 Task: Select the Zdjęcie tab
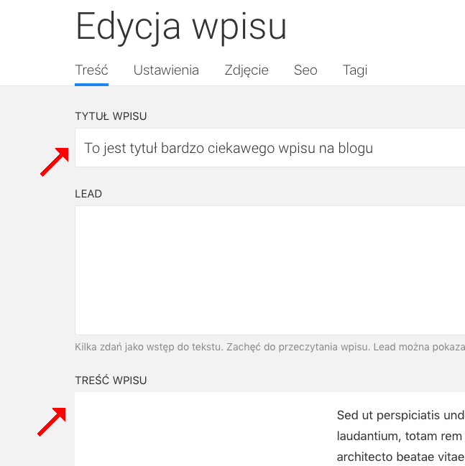click(x=246, y=70)
